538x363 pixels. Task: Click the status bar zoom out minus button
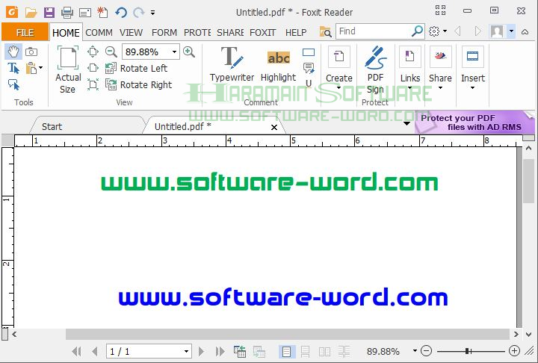pyautogui.click(x=426, y=351)
